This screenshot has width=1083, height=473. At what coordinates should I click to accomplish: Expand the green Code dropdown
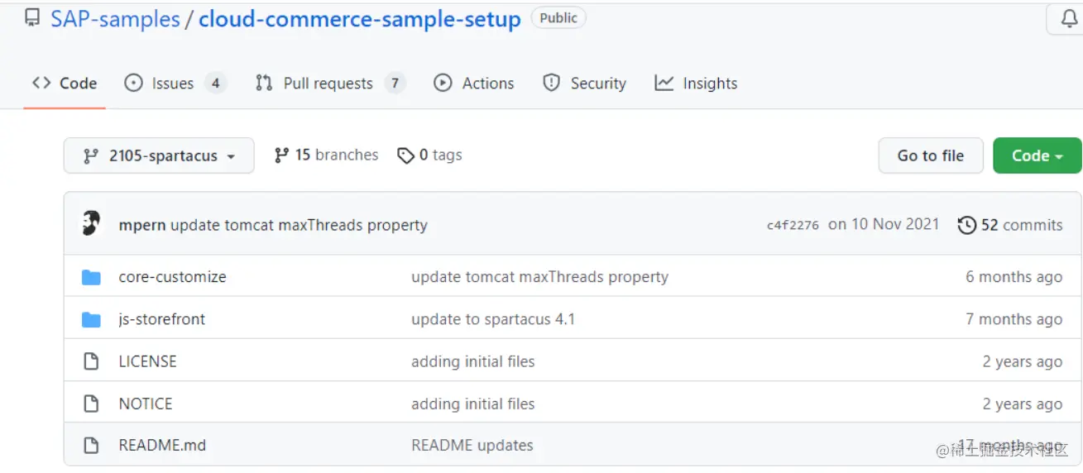[1037, 155]
